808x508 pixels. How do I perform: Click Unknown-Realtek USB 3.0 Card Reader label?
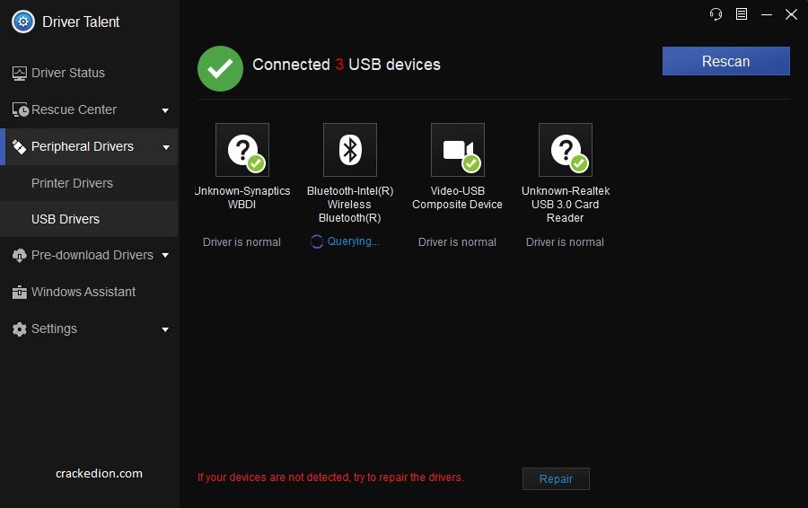566,204
